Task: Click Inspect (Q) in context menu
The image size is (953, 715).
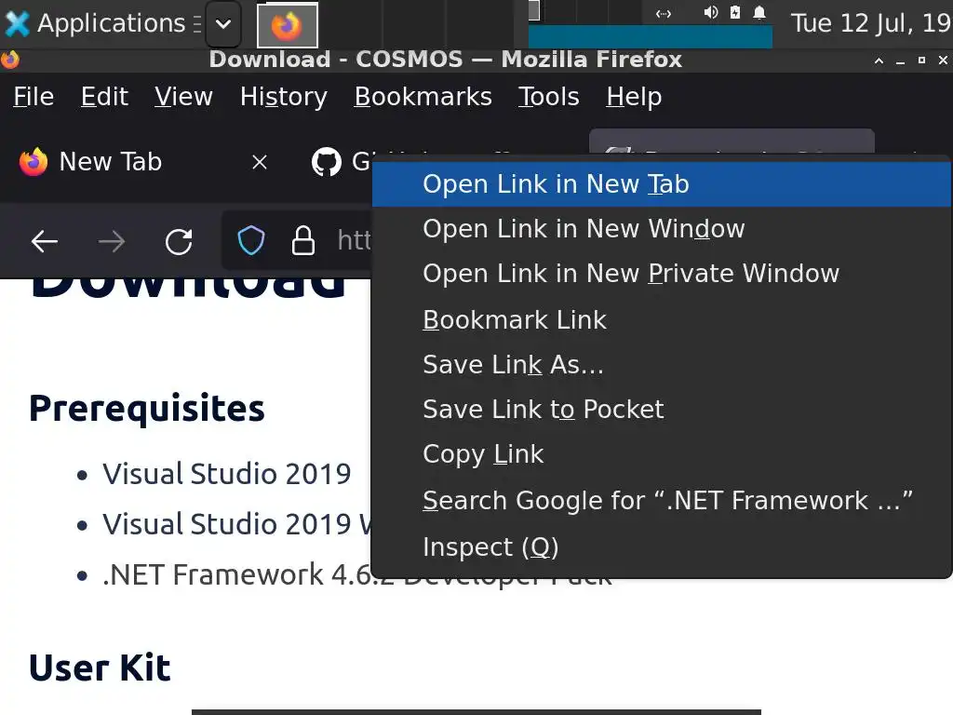Action: tap(490, 547)
